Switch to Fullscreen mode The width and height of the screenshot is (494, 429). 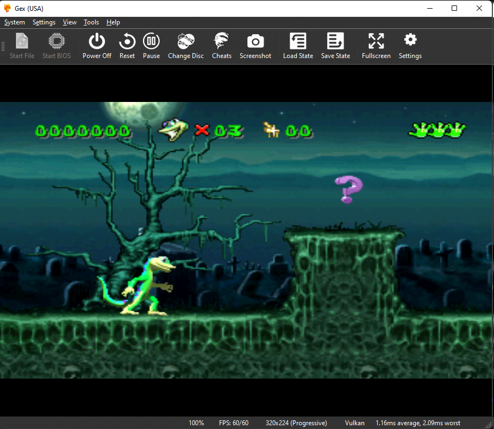pyautogui.click(x=376, y=46)
